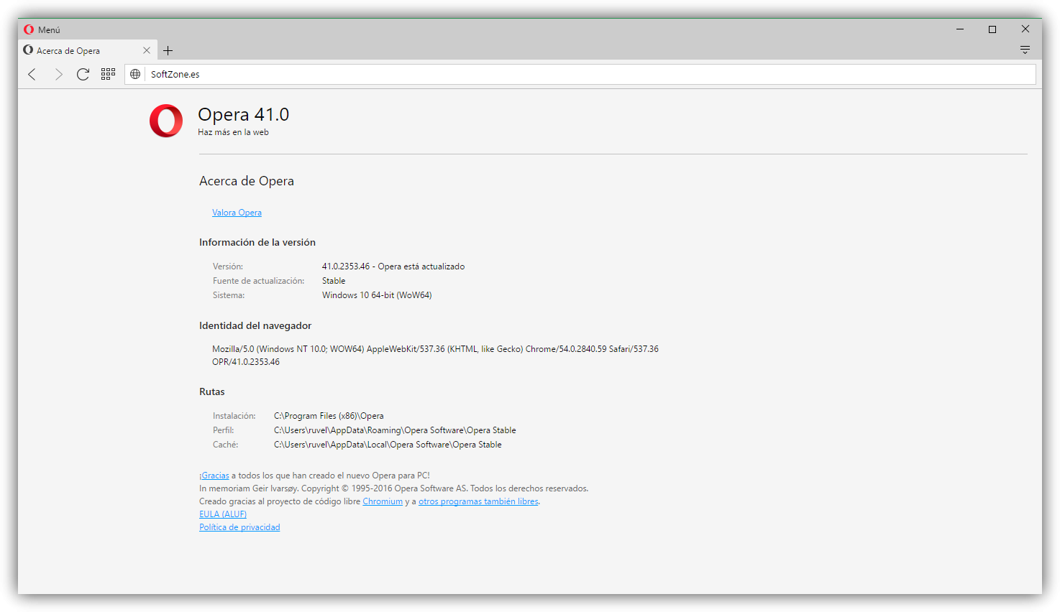The width and height of the screenshot is (1060, 612).
Task: Maximize the Opera window
Action: coord(992,29)
